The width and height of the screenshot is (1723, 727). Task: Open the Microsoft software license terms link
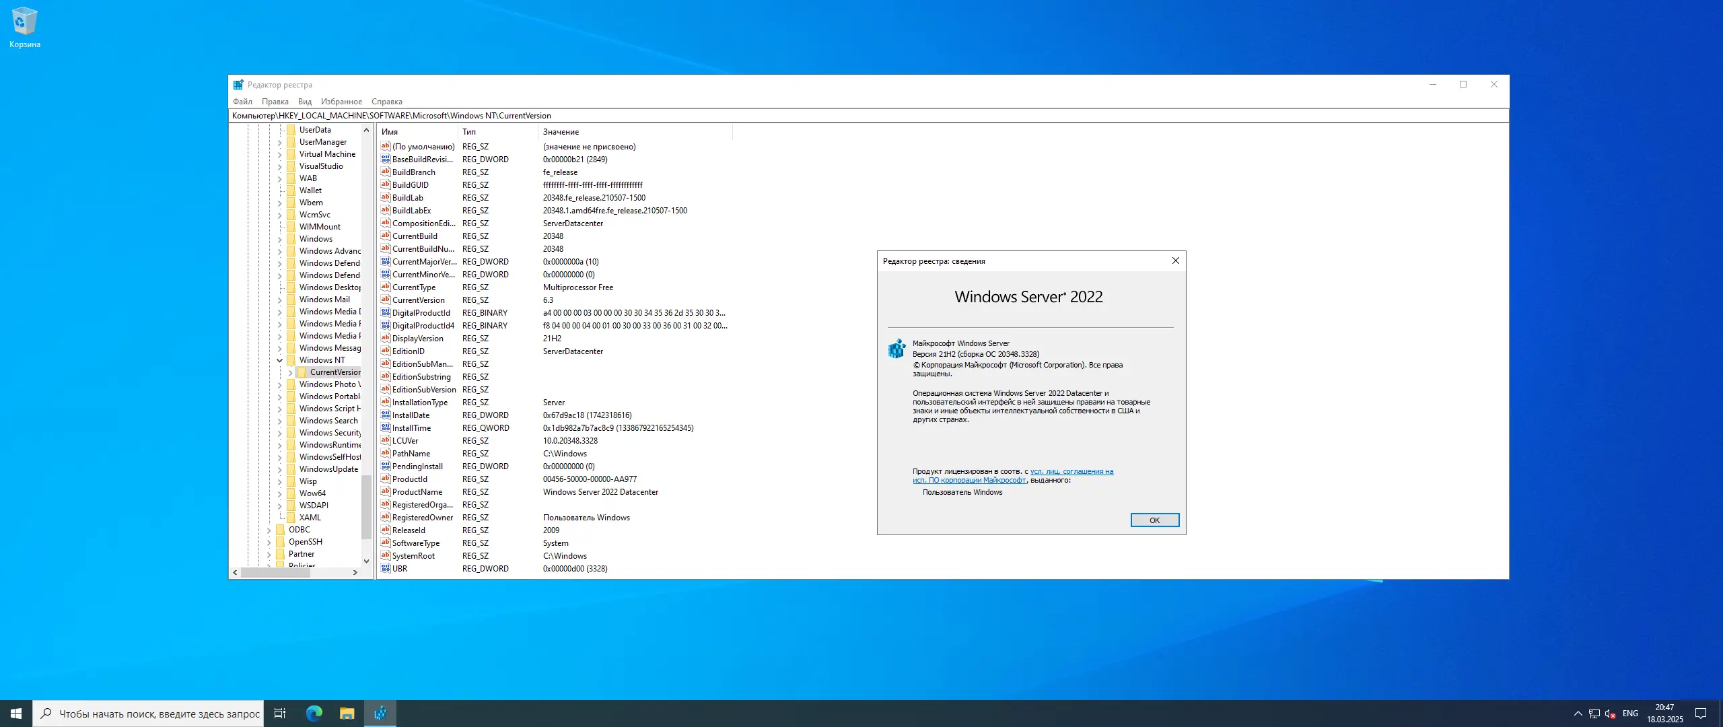1071,471
